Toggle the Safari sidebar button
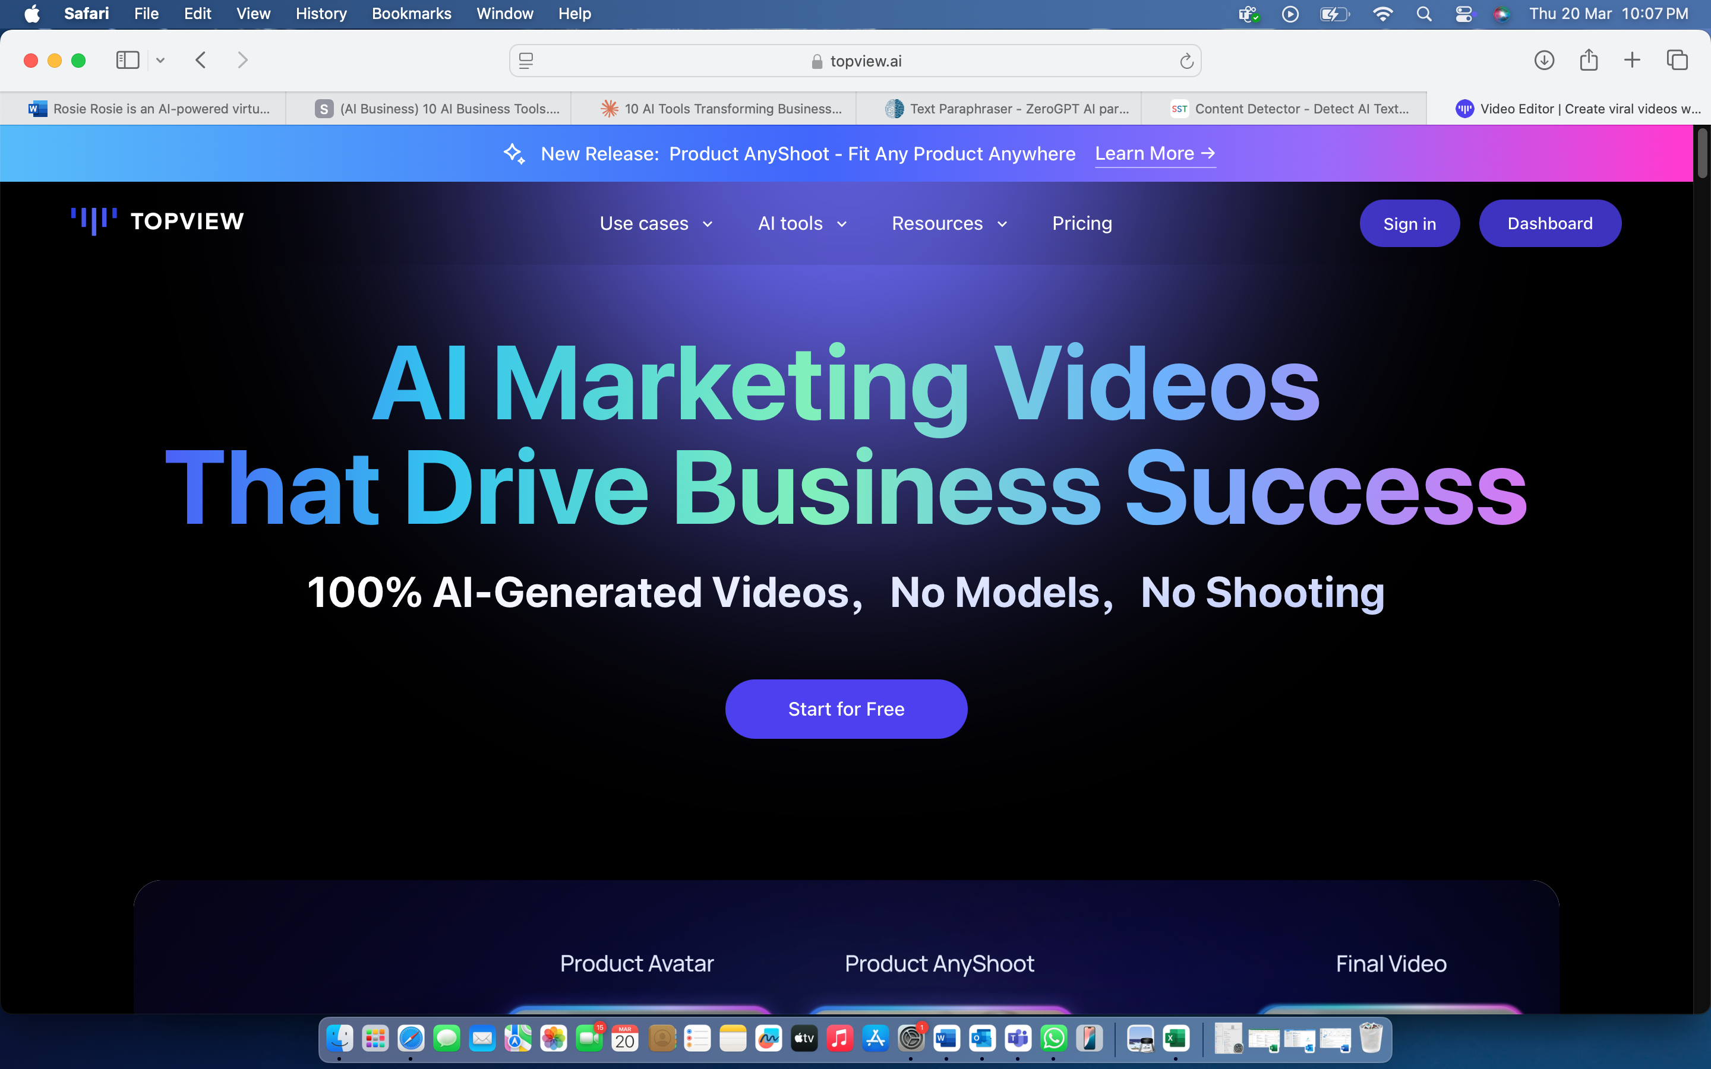The image size is (1711, 1069). click(127, 60)
